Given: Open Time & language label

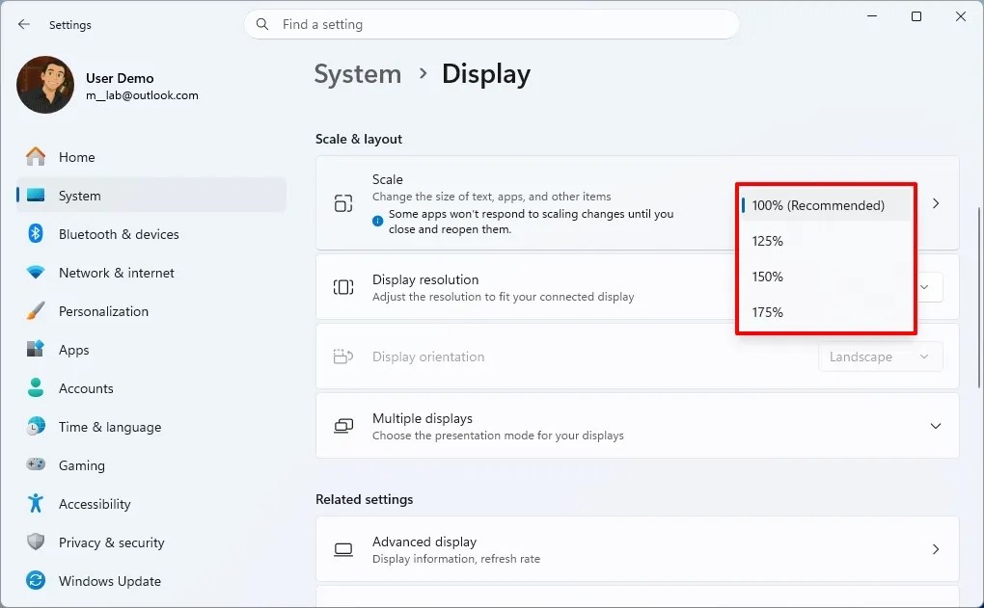Looking at the screenshot, I should [x=110, y=427].
